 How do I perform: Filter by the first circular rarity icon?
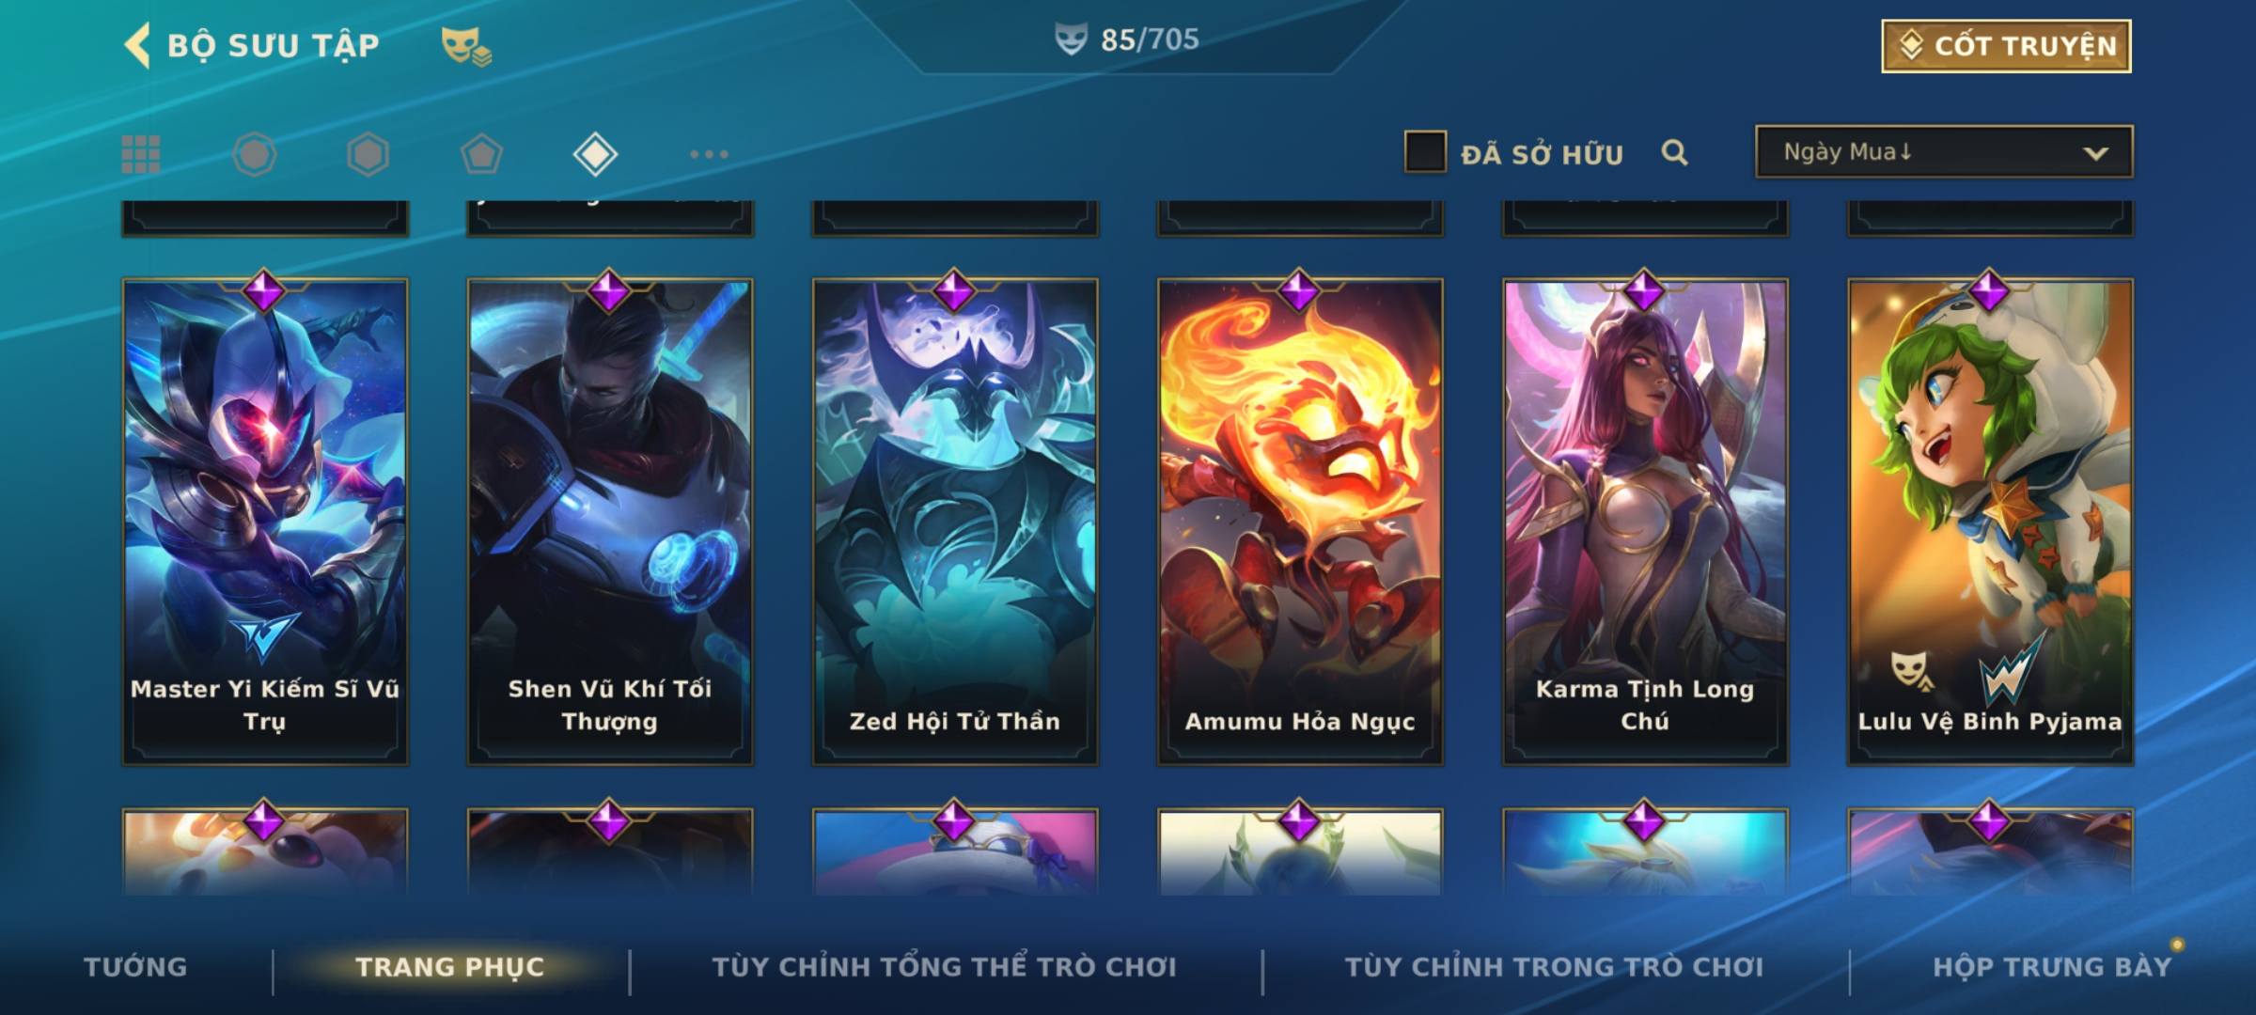click(255, 154)
